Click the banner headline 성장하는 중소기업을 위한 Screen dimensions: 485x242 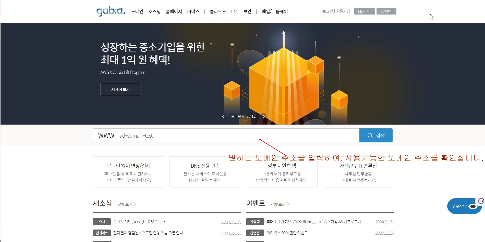(153, 47)
